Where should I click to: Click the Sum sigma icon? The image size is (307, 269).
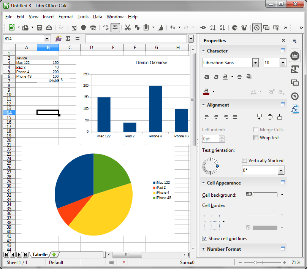(x=68, y=38)
